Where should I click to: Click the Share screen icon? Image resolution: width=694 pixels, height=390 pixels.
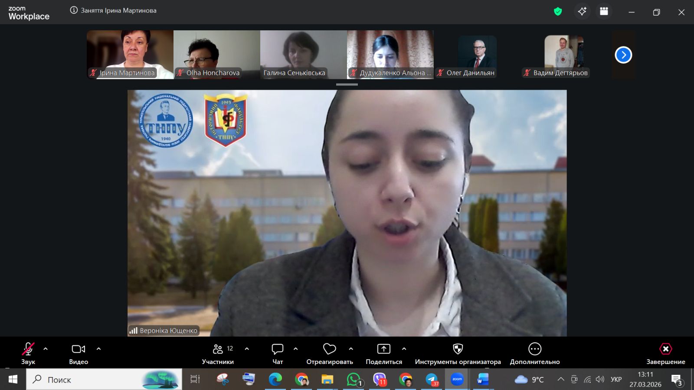383,349
